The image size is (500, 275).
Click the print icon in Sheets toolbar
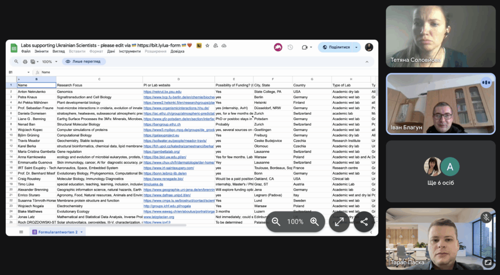tap(25, 62)
